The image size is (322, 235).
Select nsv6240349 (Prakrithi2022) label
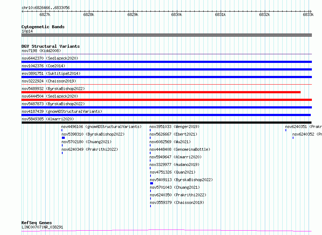pyautogui.click(x=90, y=149)
